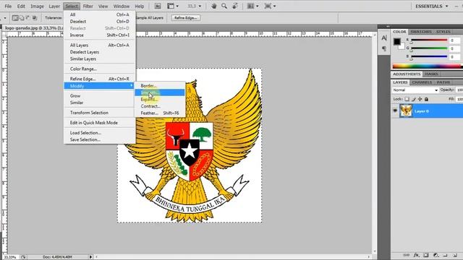Choose Smooth highlighted in Modify submenu
The image size is (463, 260).
point(160,92)
